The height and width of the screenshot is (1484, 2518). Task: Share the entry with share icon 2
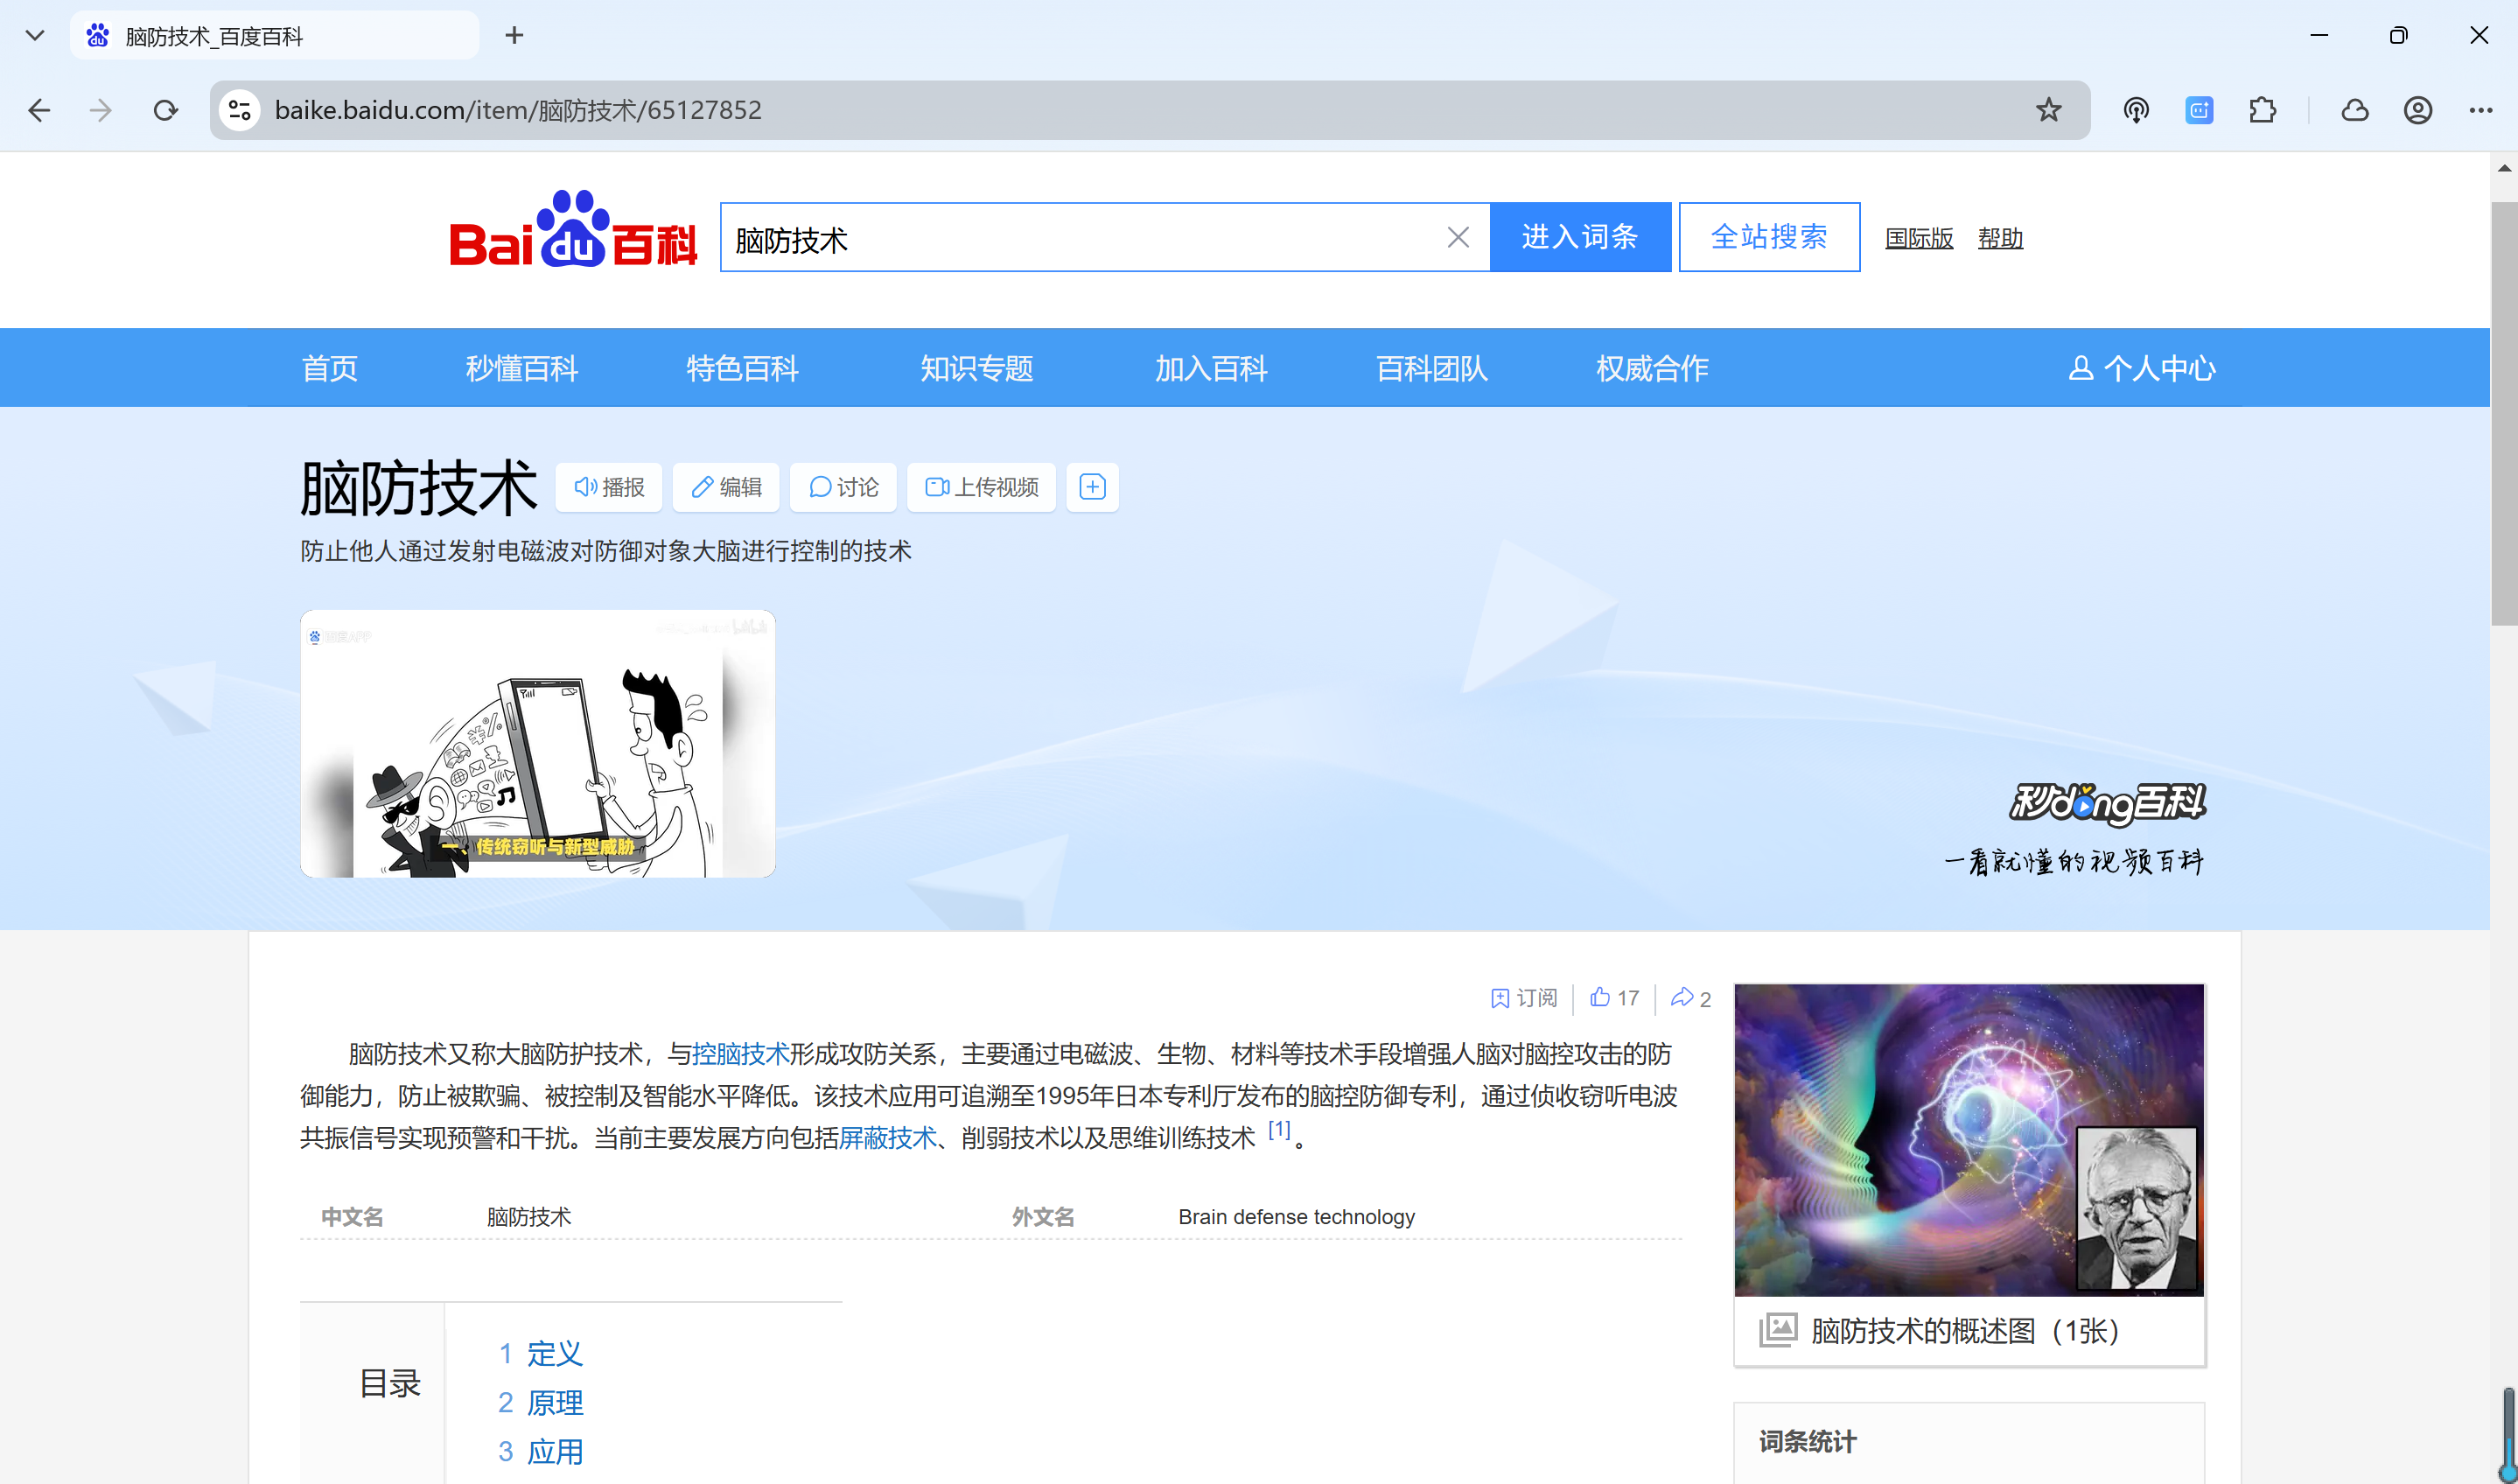click(x=1690, y=998)
